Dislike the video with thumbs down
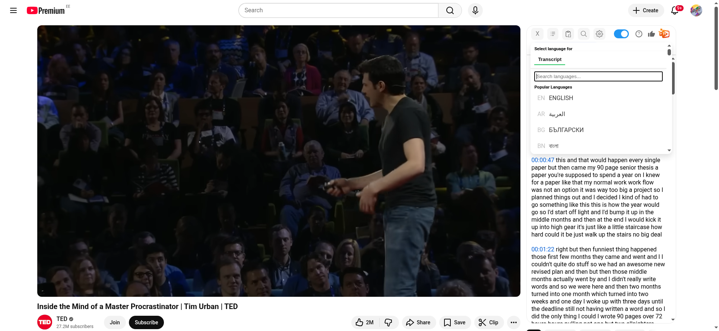Screen dimensions: 719x331 coord(388,322)
